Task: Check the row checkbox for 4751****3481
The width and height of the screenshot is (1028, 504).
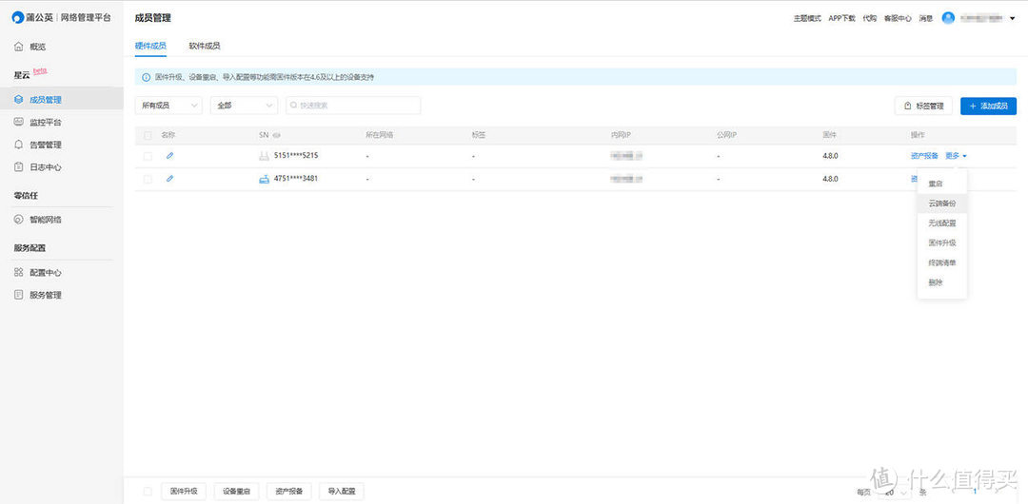Action: (x=148, y=179)
